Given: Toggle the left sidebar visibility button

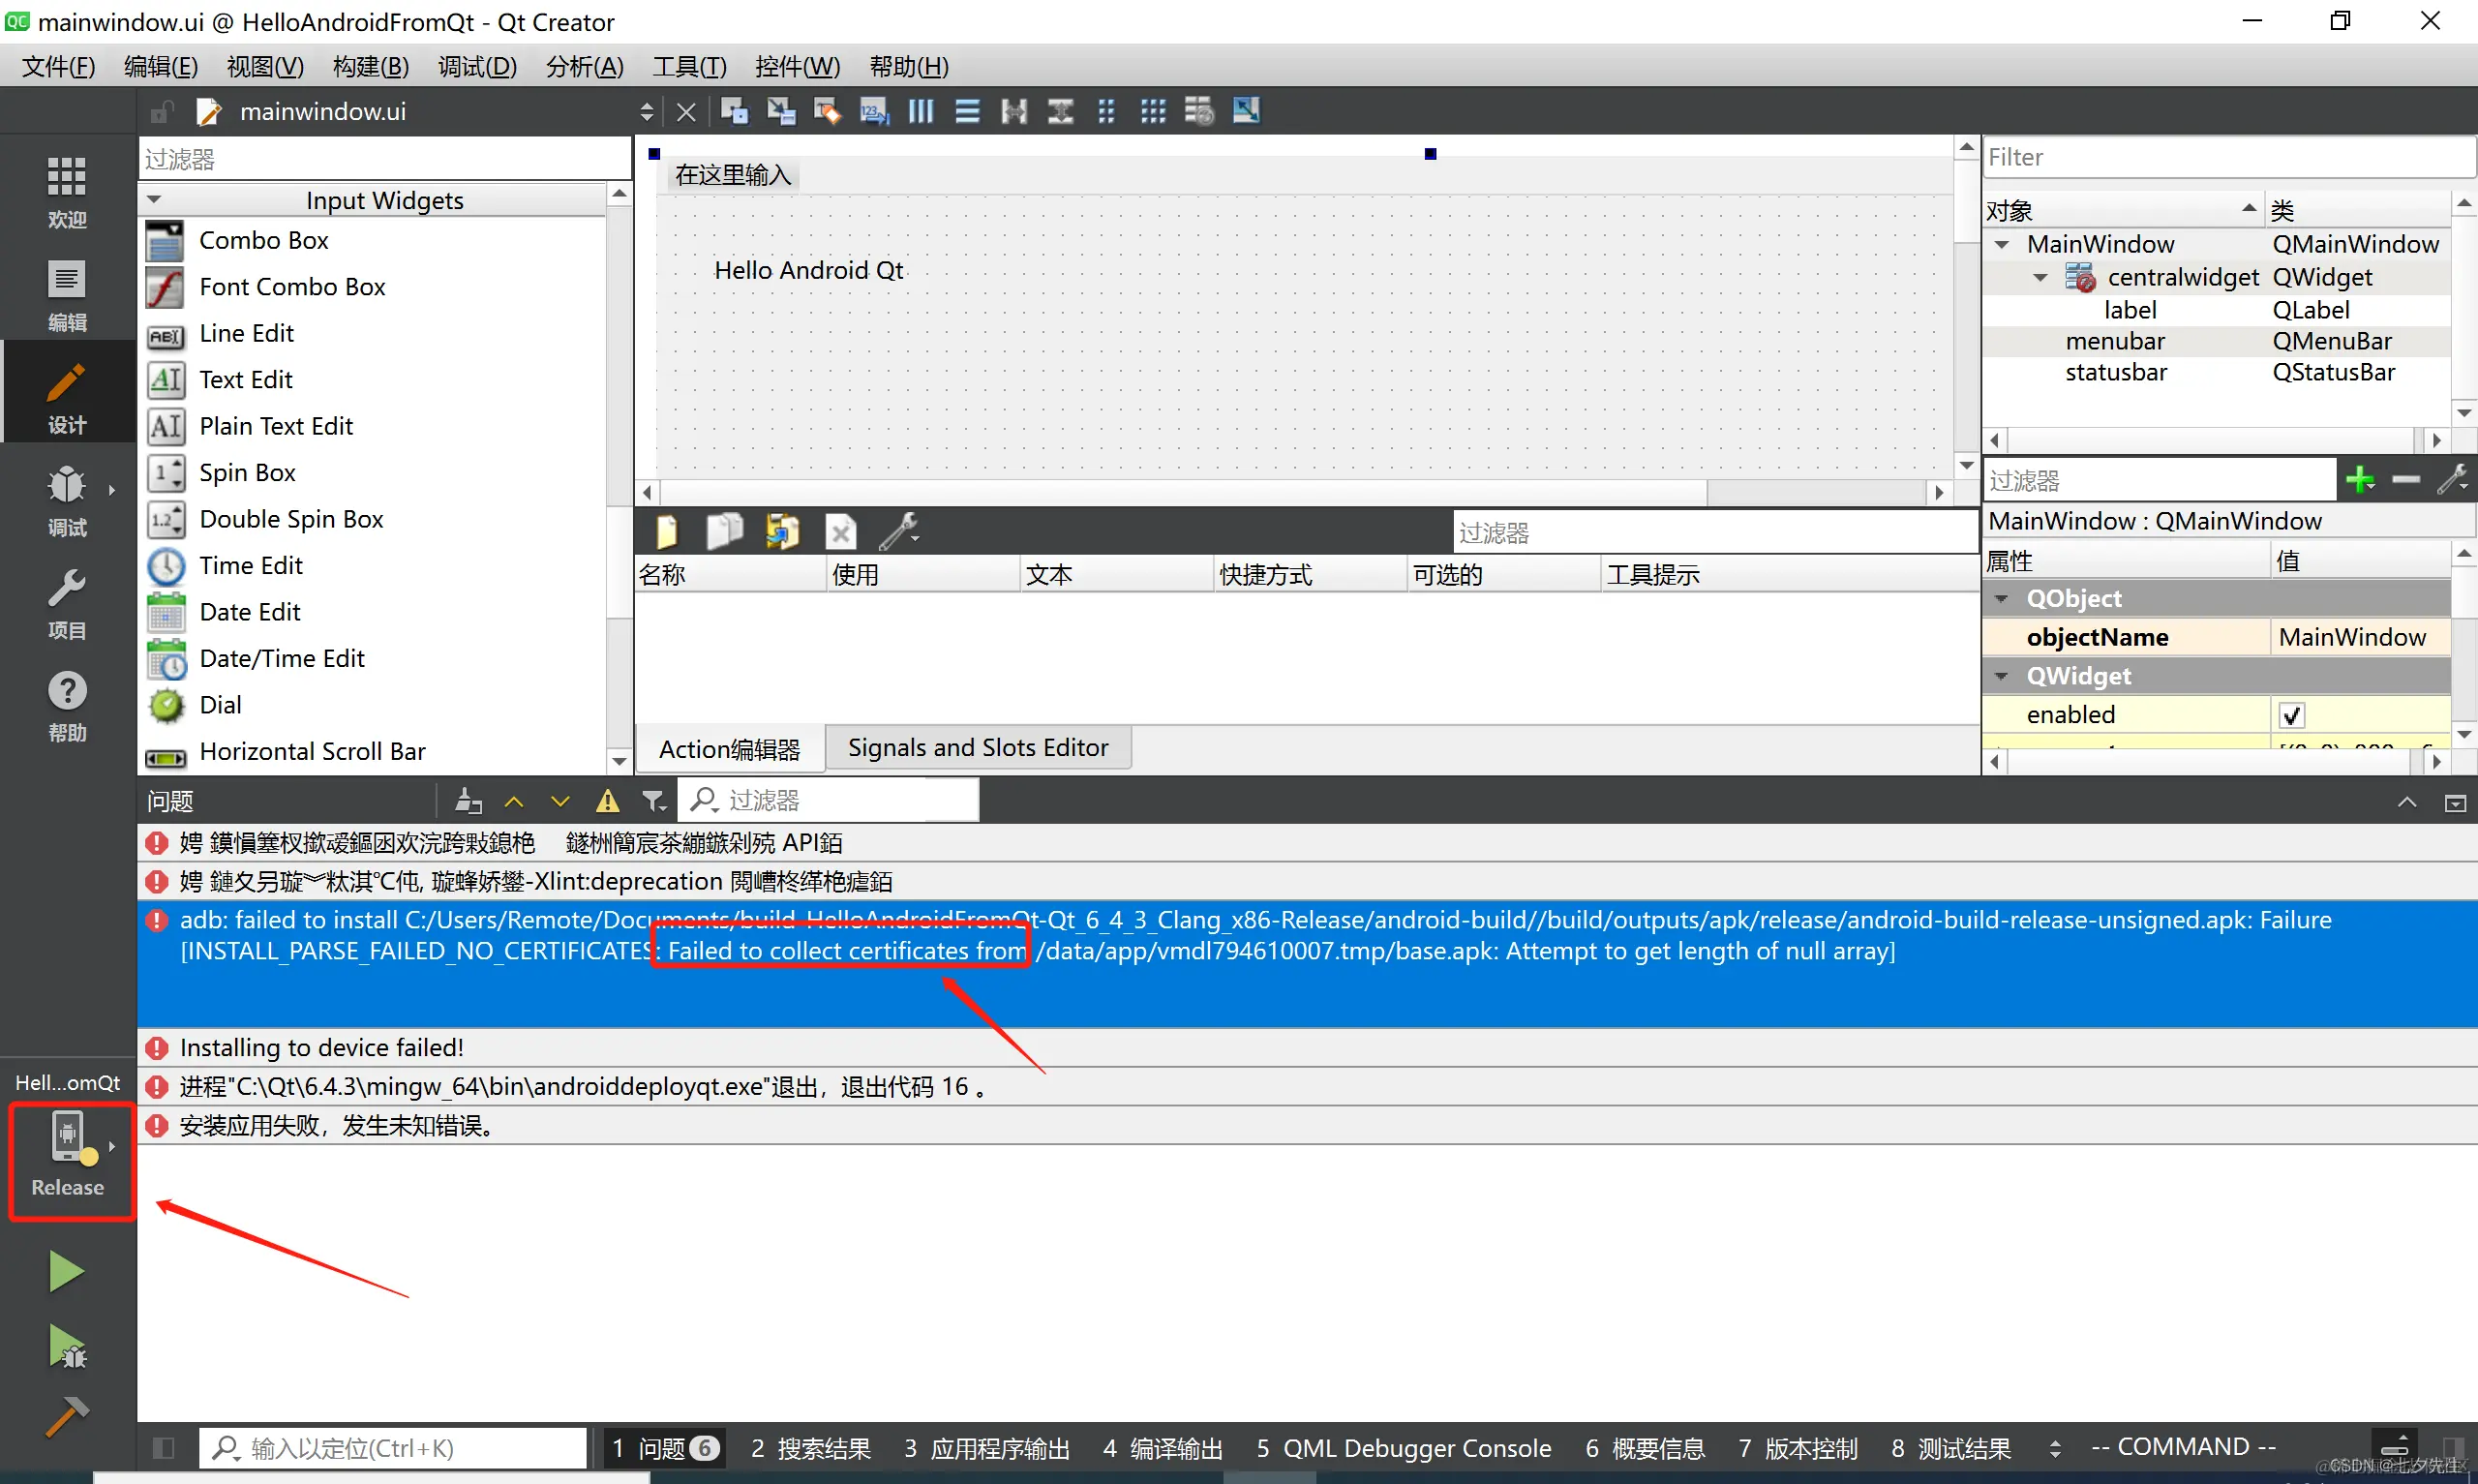Looking at the screenshot, I should pos(164,1448).
